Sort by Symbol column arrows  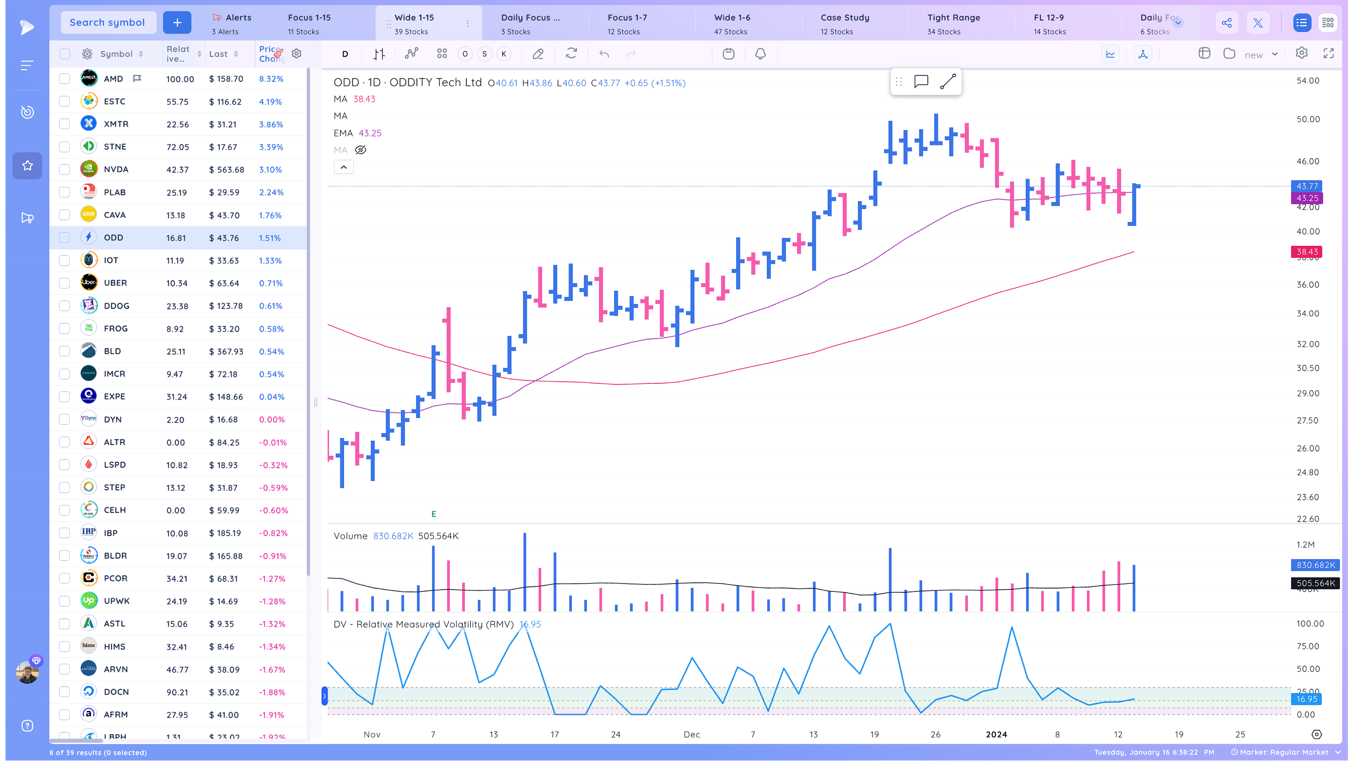pyautogui.click(x=141, y=54)
